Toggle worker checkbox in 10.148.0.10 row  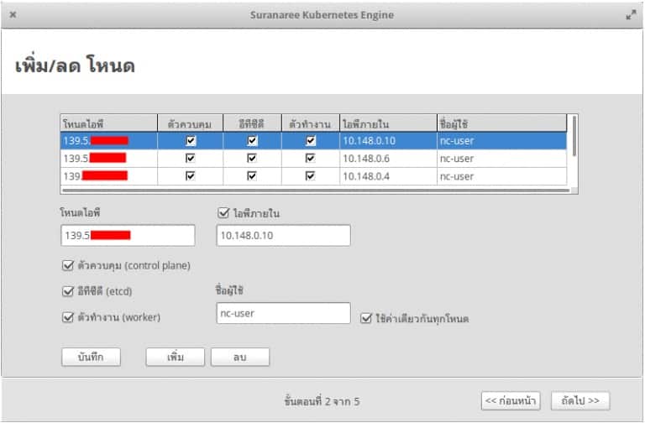pos(311,141)
